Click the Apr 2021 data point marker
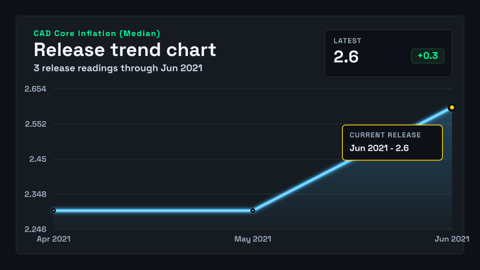 54,210
